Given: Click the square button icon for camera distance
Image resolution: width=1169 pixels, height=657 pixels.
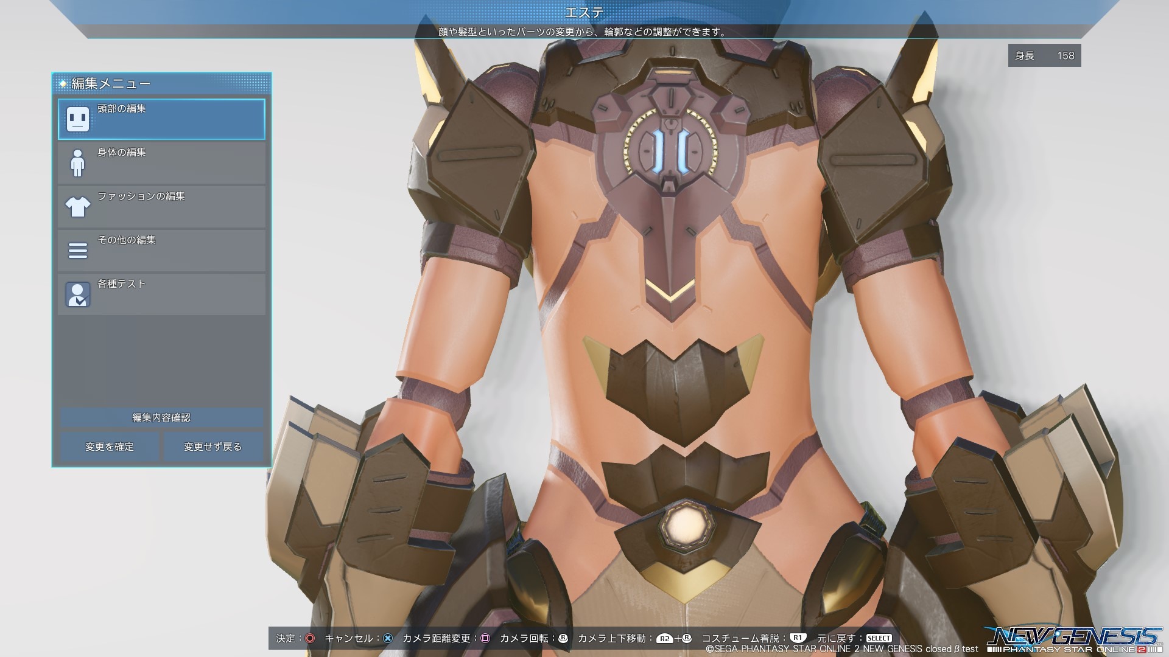Looking at the screenshot, I should tap(485, 638).
